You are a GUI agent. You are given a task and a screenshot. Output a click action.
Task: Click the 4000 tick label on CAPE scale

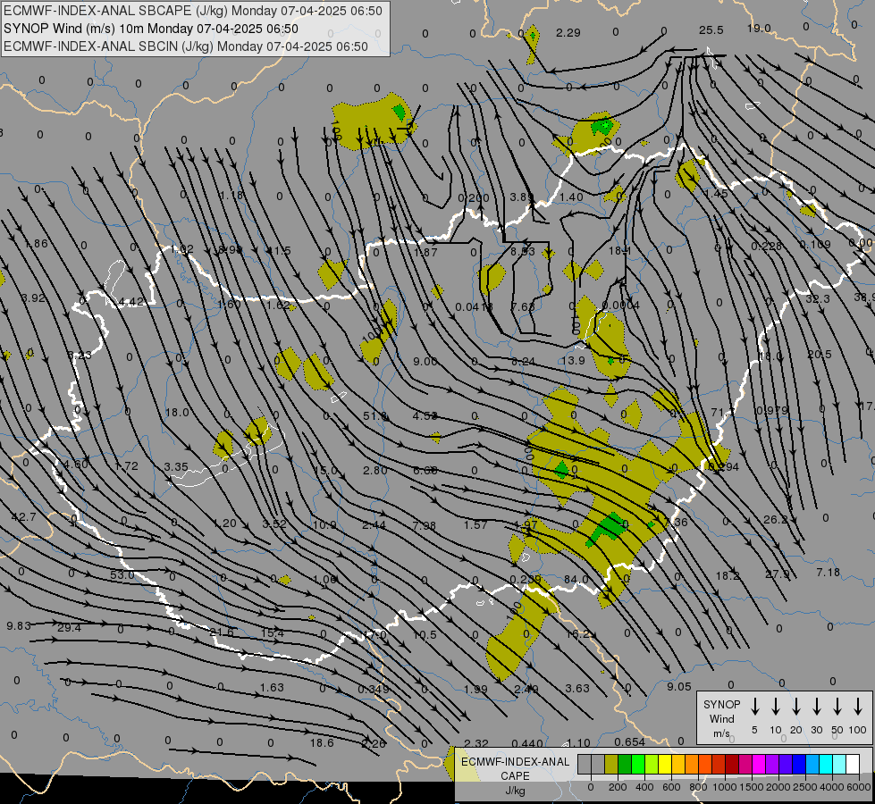[x=831, y=787]
